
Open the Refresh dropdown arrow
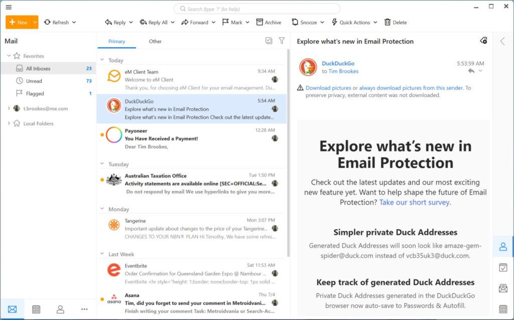[74, 22]
